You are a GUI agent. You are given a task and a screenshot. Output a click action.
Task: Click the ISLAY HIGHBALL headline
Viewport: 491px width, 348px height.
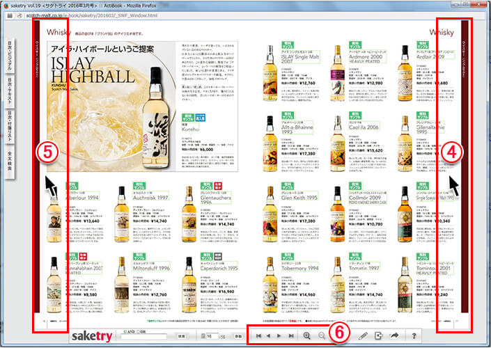click(x=93, y=70)
